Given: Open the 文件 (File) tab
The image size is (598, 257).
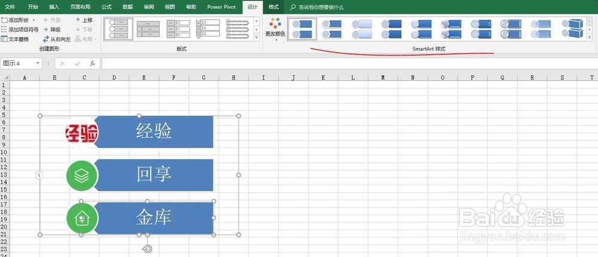Looking at the screenshot, I should click(x=10, y=7).
